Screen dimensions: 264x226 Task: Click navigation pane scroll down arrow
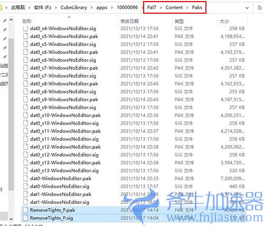[11, 219]
